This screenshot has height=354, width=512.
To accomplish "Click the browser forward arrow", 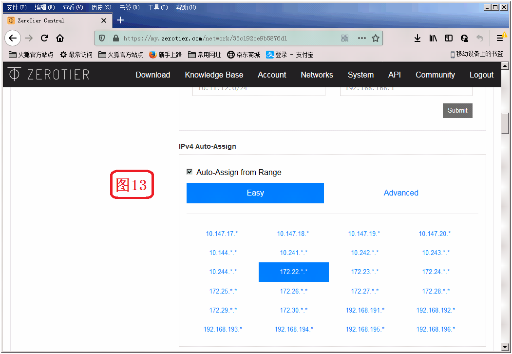I will [x=29, y=38].
